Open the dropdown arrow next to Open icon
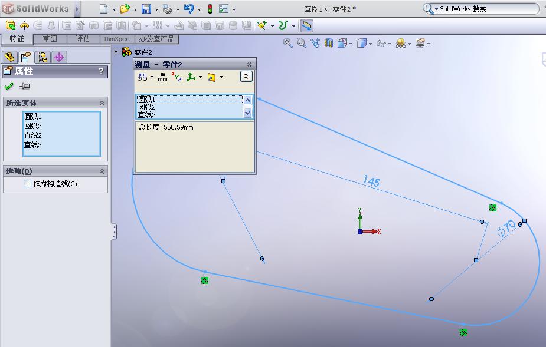 coord(135,9)
